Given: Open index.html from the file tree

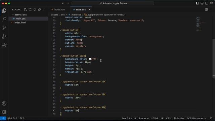Looking at the screenshot, I should [x=20, y=23].
